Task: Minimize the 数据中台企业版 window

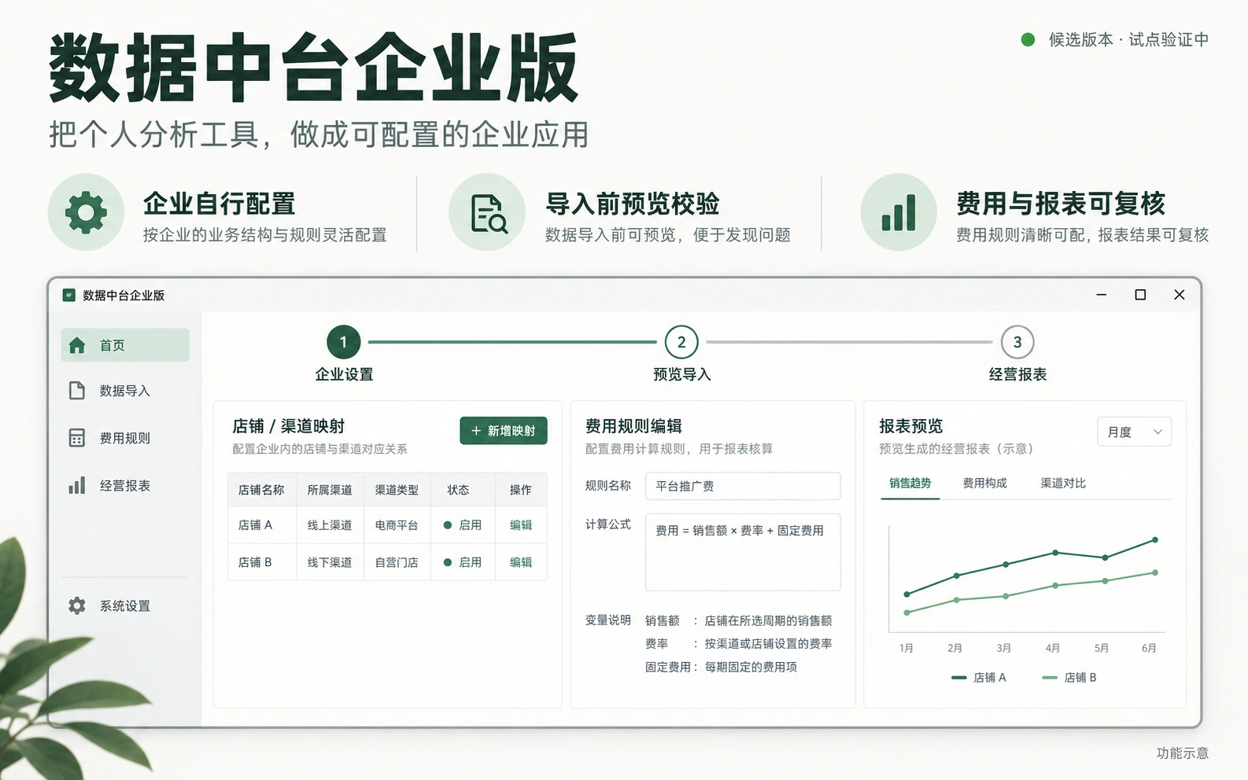Action: [x=1102, y=295]
